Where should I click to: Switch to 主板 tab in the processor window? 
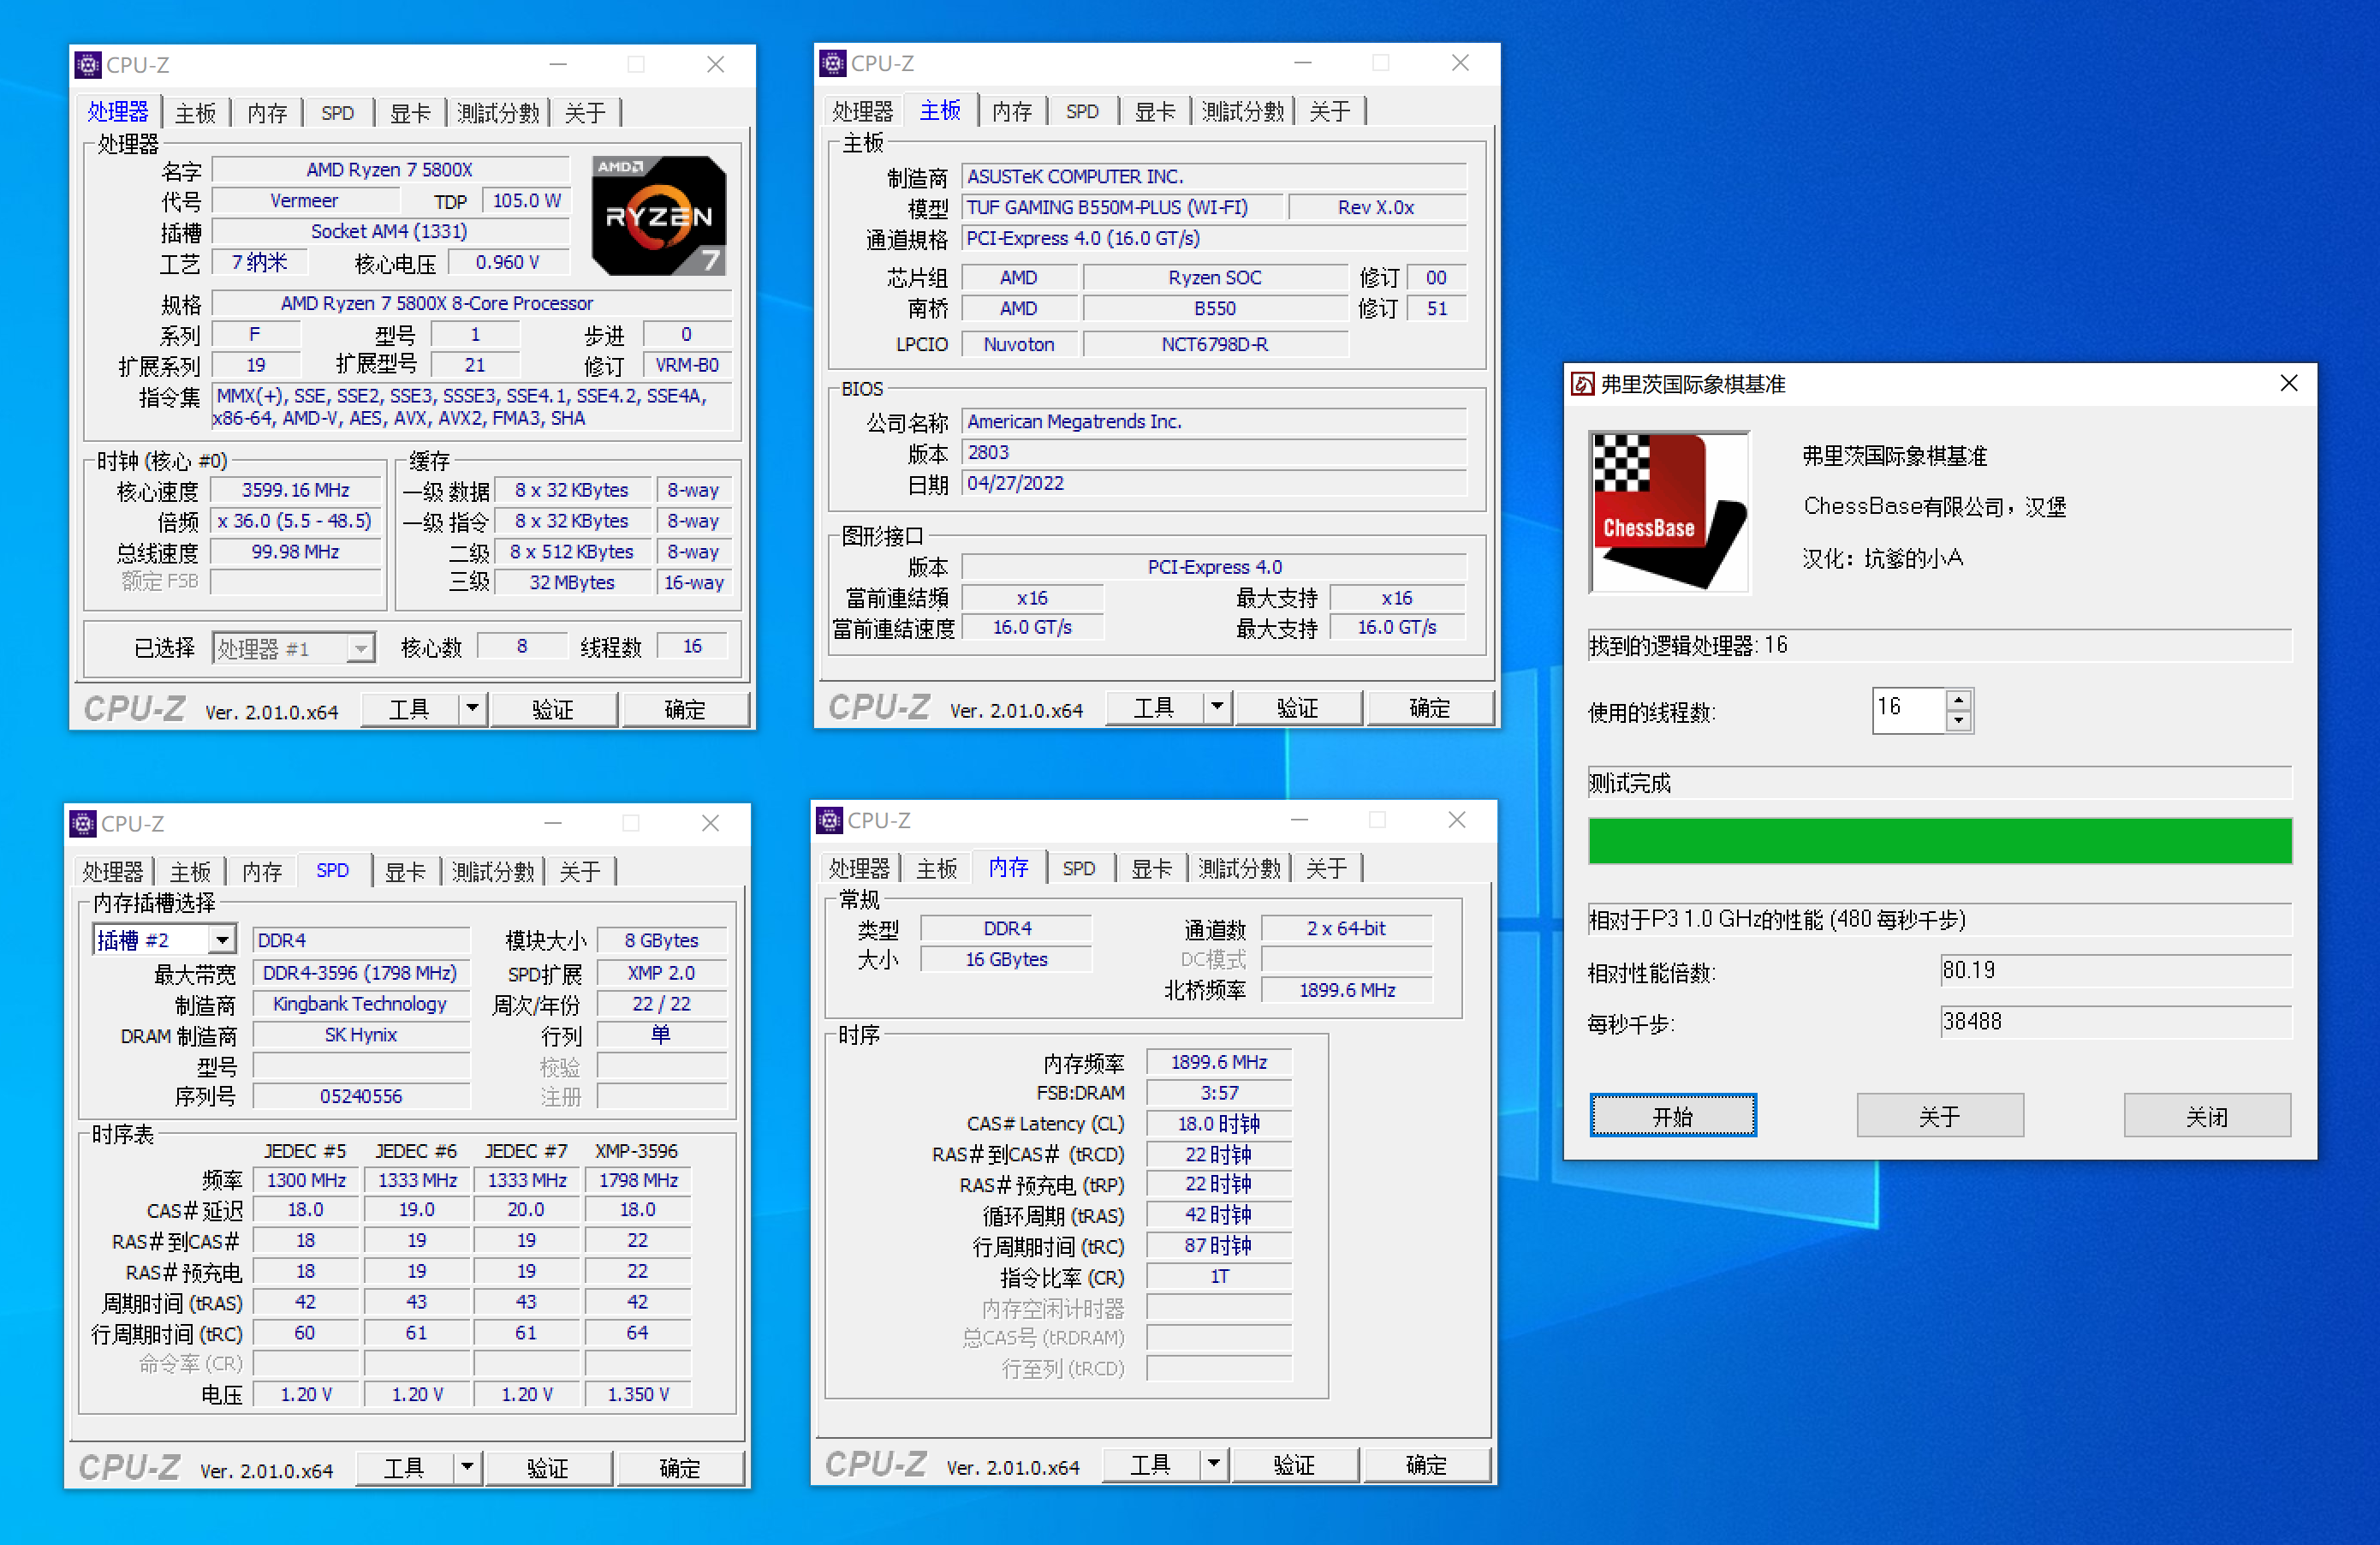point(196,113)
